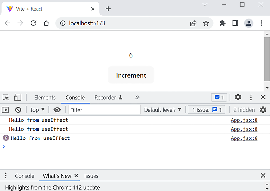Show the console sidebar panel icon
Viewport: 270px width, 191px height.
pyautogui.click(x=6, y=110)
